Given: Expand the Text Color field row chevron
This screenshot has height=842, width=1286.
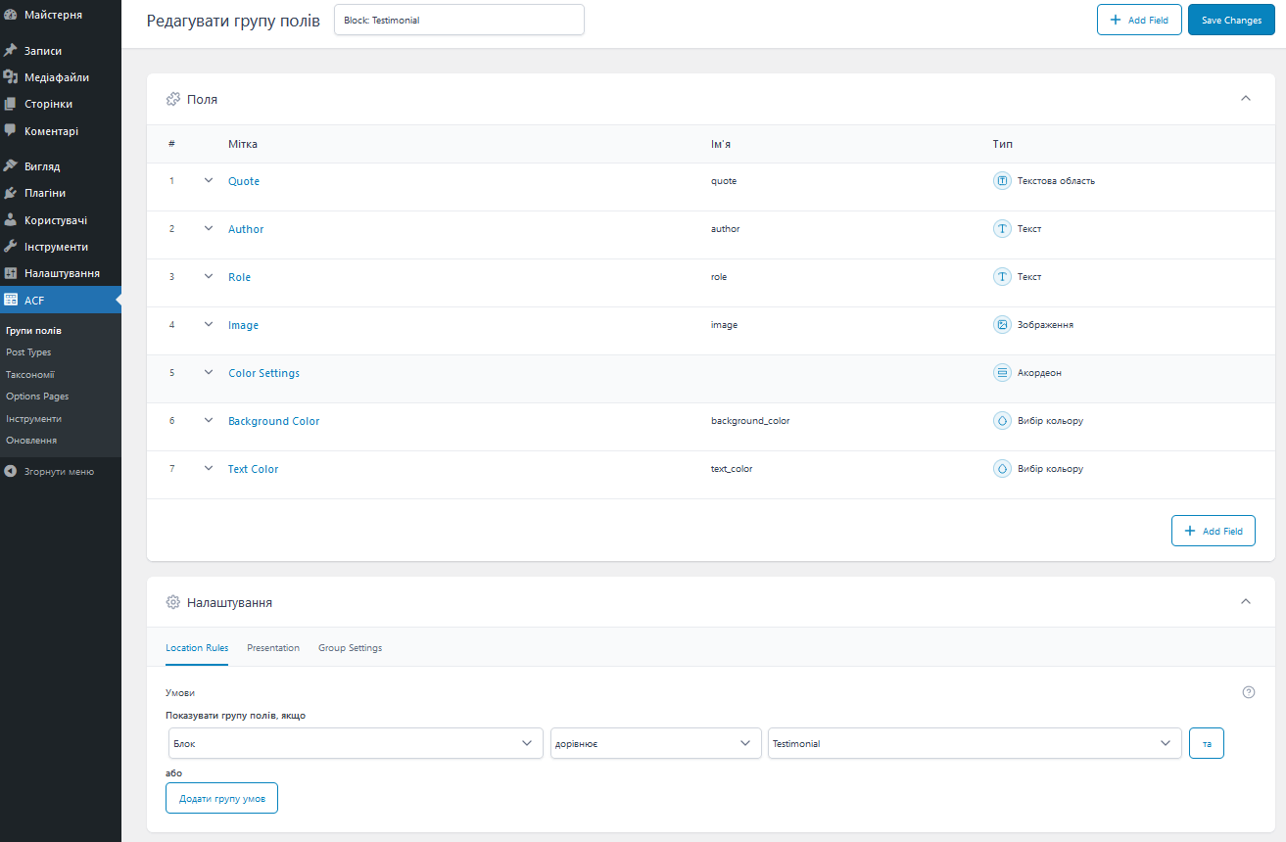Looking at the screenshot, I should tap(209, 468).
